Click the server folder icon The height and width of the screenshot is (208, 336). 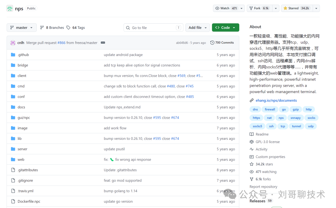coord(13,149)
